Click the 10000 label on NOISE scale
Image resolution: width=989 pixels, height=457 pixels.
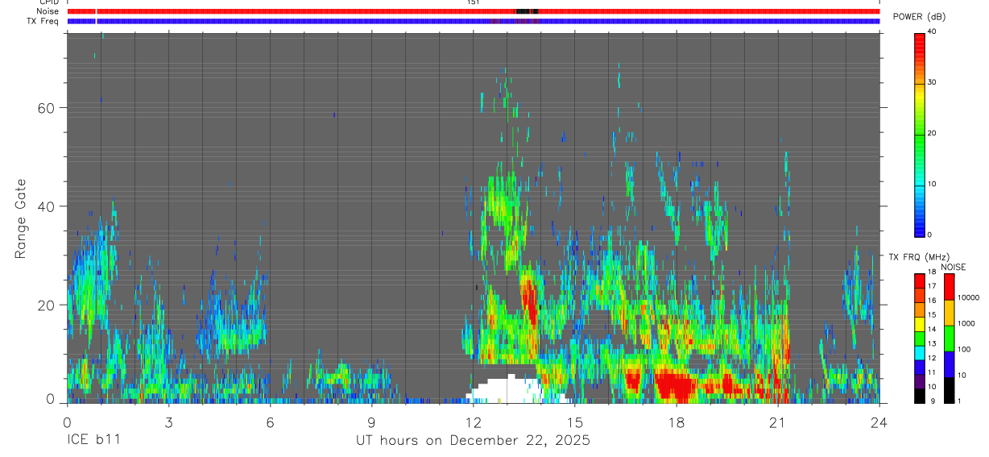(x=968, y=297)
